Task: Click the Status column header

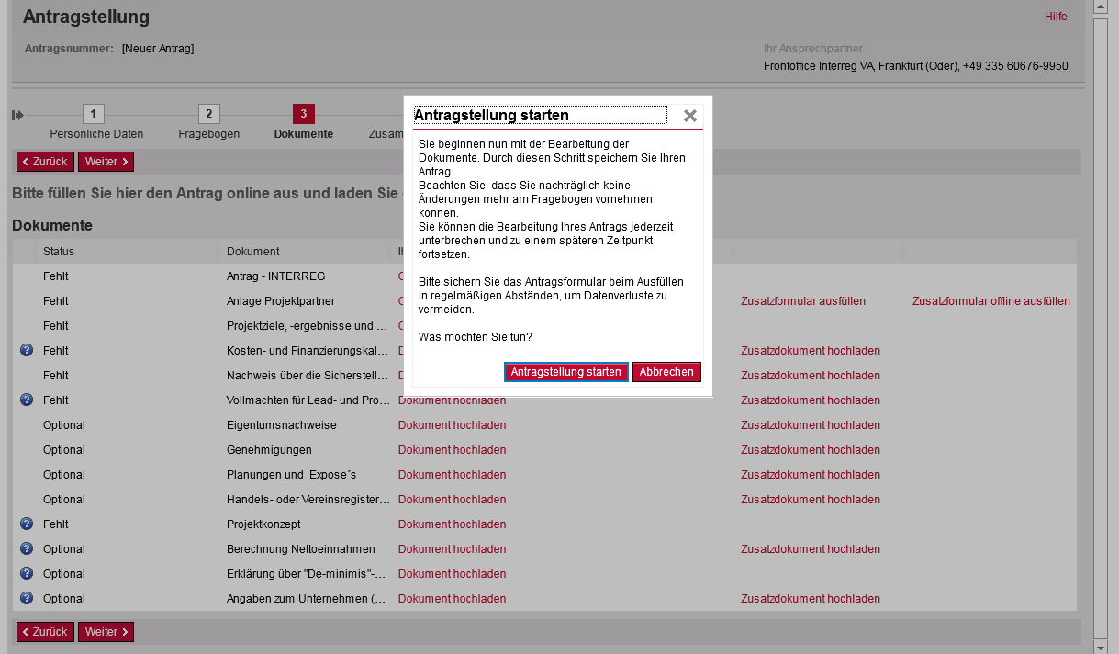Action: click(x=59, y=252)
